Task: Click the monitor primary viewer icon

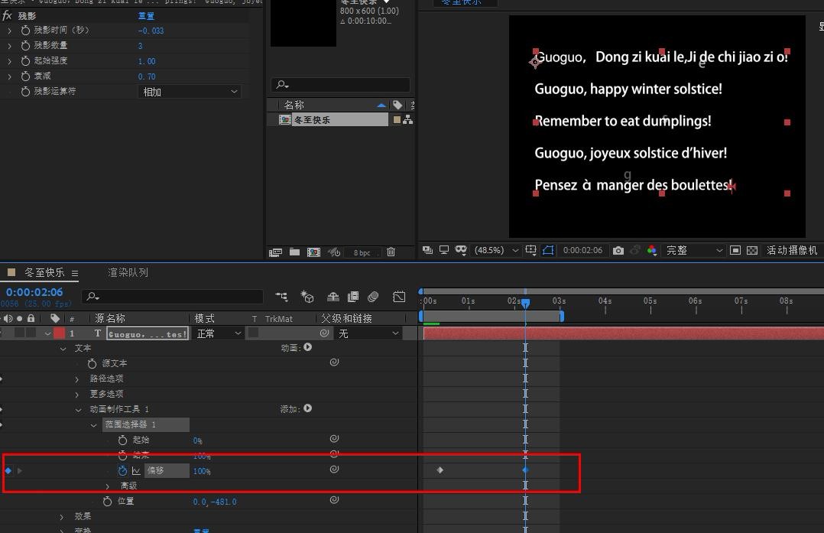Action: click(444, 250)
